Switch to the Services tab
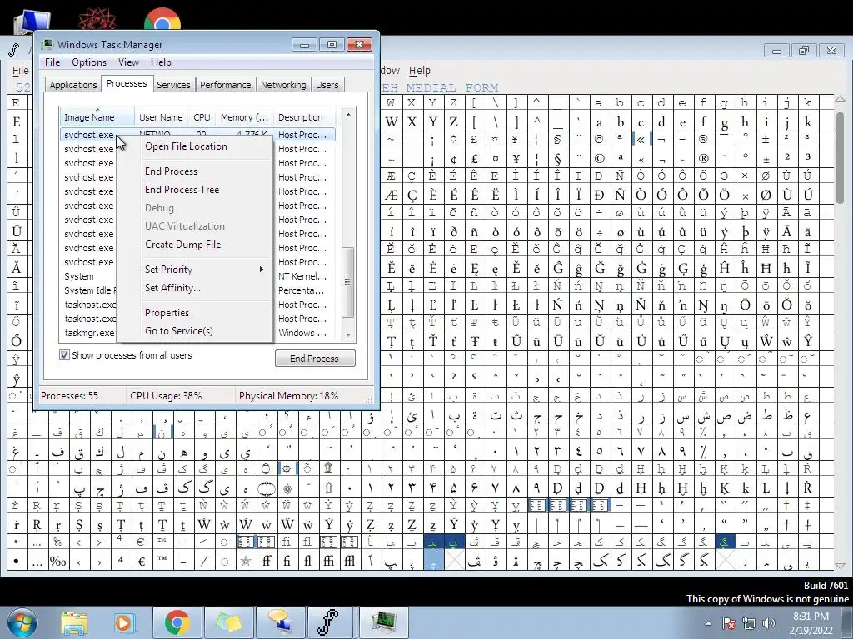The image size is (853, 639). [173, 85]
